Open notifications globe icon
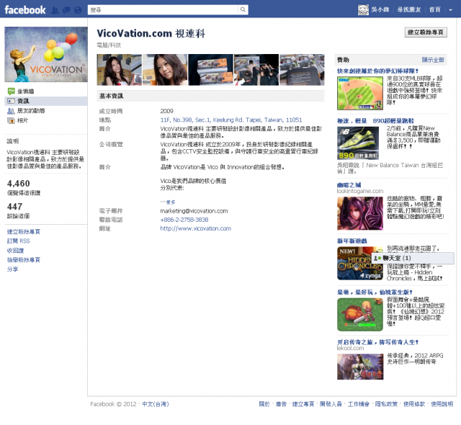The width and height of the screenshot is (461, 425). pos(78,10)
